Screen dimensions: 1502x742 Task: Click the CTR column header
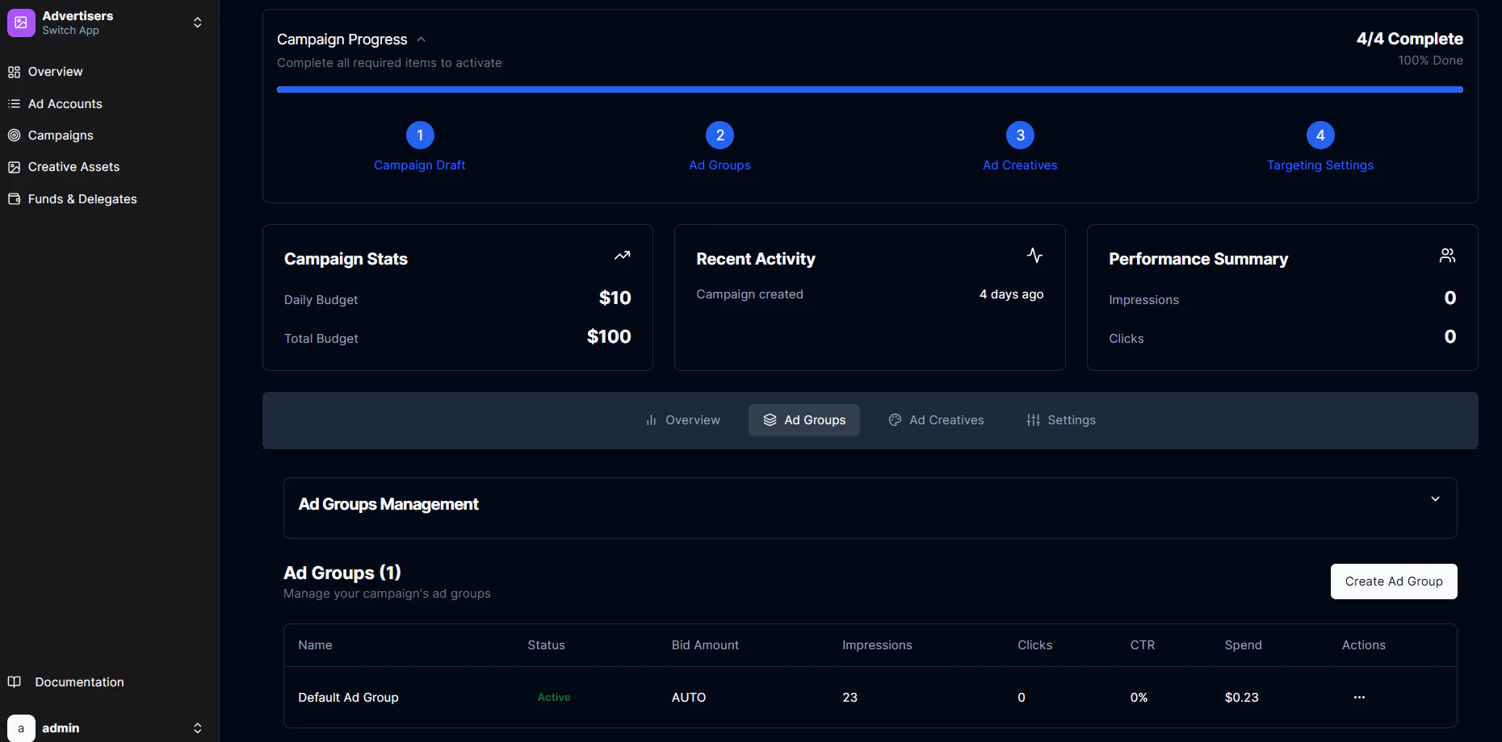[1143, 645]
